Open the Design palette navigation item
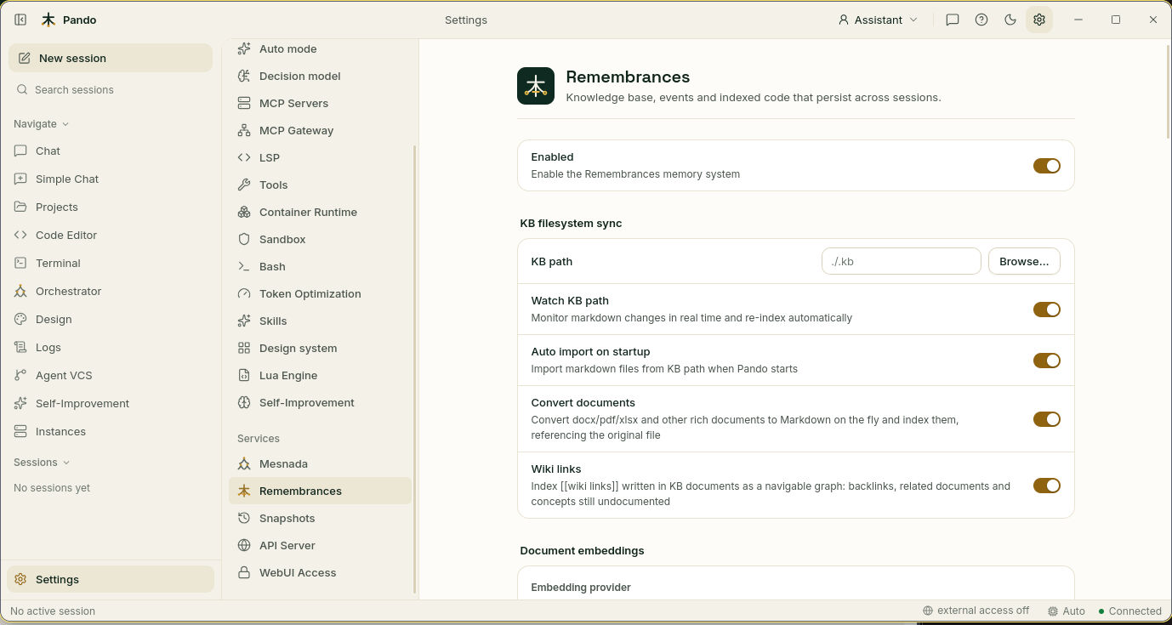 (111, 319)
